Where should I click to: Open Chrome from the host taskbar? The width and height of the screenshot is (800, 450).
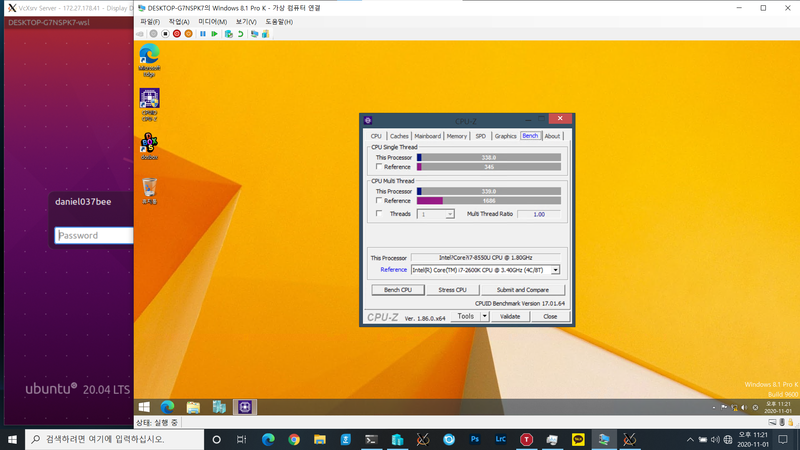(x=294, y=440)
